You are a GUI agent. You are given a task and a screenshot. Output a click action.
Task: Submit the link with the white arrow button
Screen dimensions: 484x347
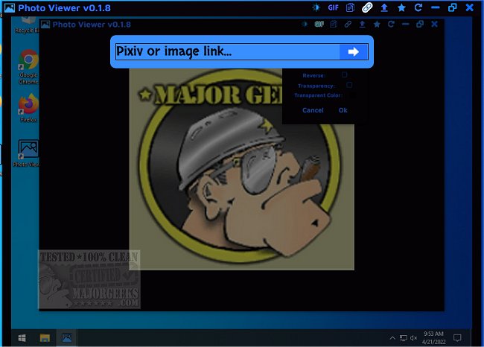coord(354,51)
